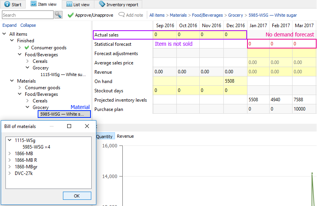Viewport: 317px width, 206px height.
Task: Click the green Approve/Unapprove checkmark icon
Action: (x=70, y=15)
